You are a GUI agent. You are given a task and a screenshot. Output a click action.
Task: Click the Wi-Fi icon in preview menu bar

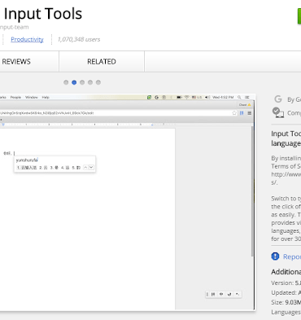(x=187, y=97)
